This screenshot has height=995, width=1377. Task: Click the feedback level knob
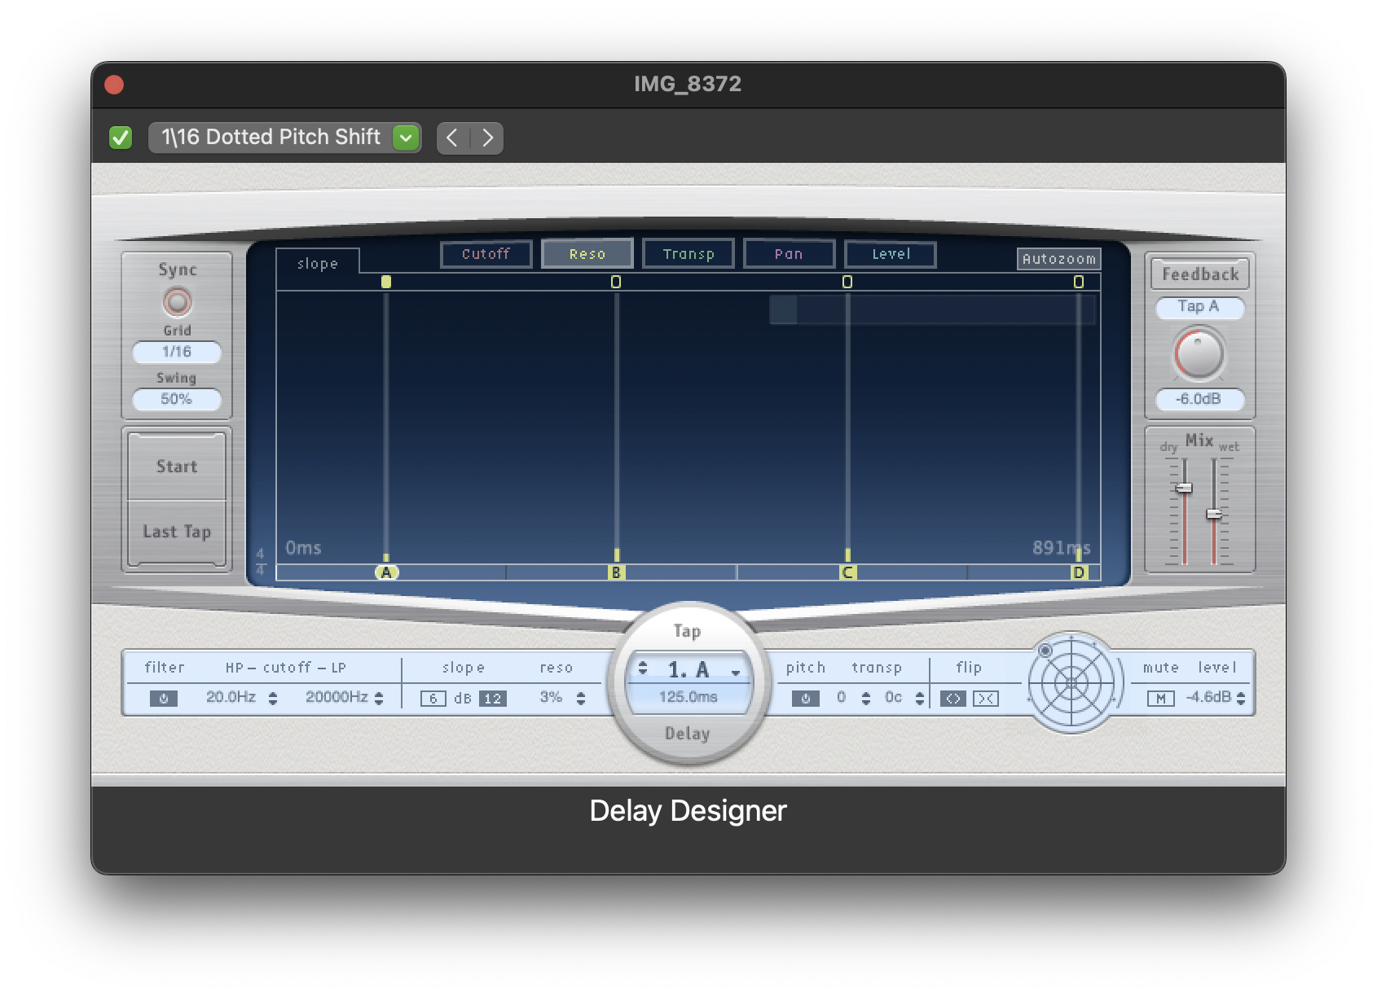click(1199, 354)
